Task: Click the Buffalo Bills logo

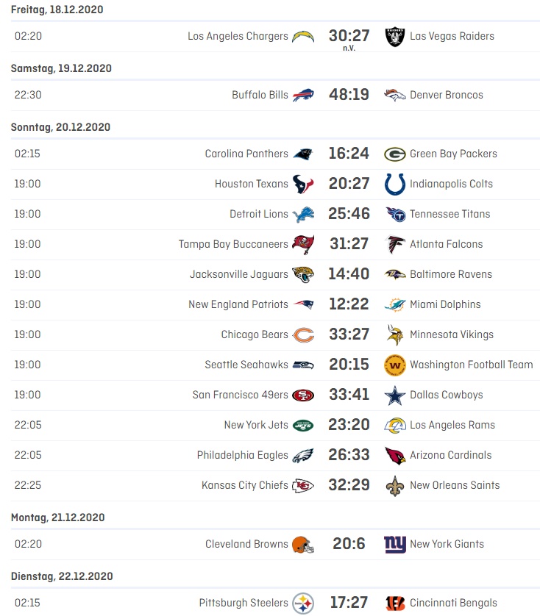Action: click(303, 95)
